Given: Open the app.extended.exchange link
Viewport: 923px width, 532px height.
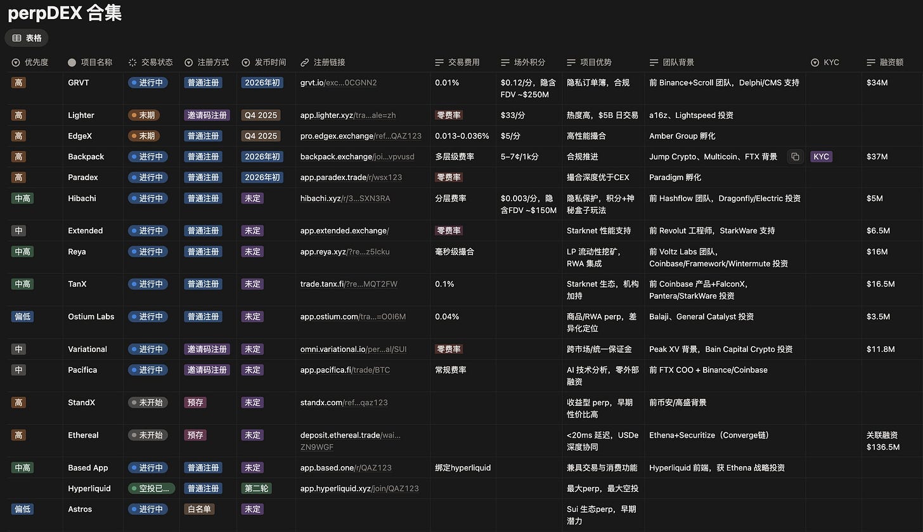Looking at the screenshot, I should [345, 231].
